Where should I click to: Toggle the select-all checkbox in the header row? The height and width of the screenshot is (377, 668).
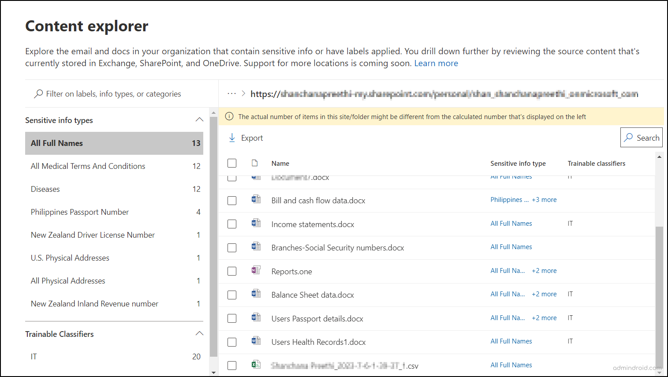tap(232, 163)
